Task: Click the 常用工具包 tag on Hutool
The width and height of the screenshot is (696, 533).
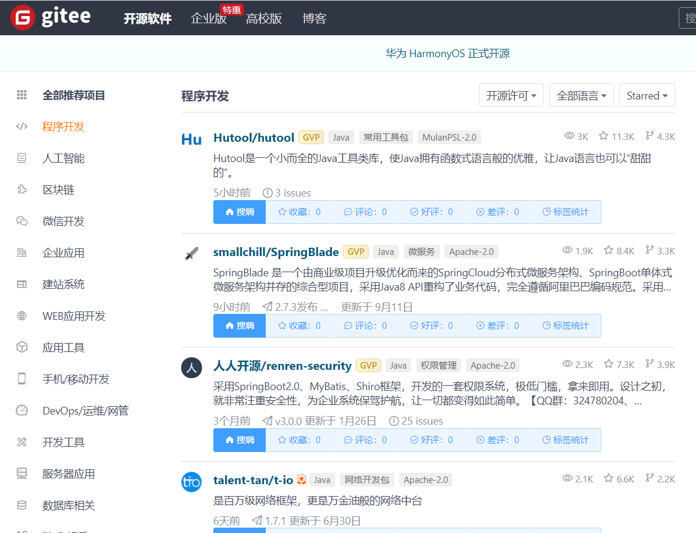Action: (x=386, y=138)
